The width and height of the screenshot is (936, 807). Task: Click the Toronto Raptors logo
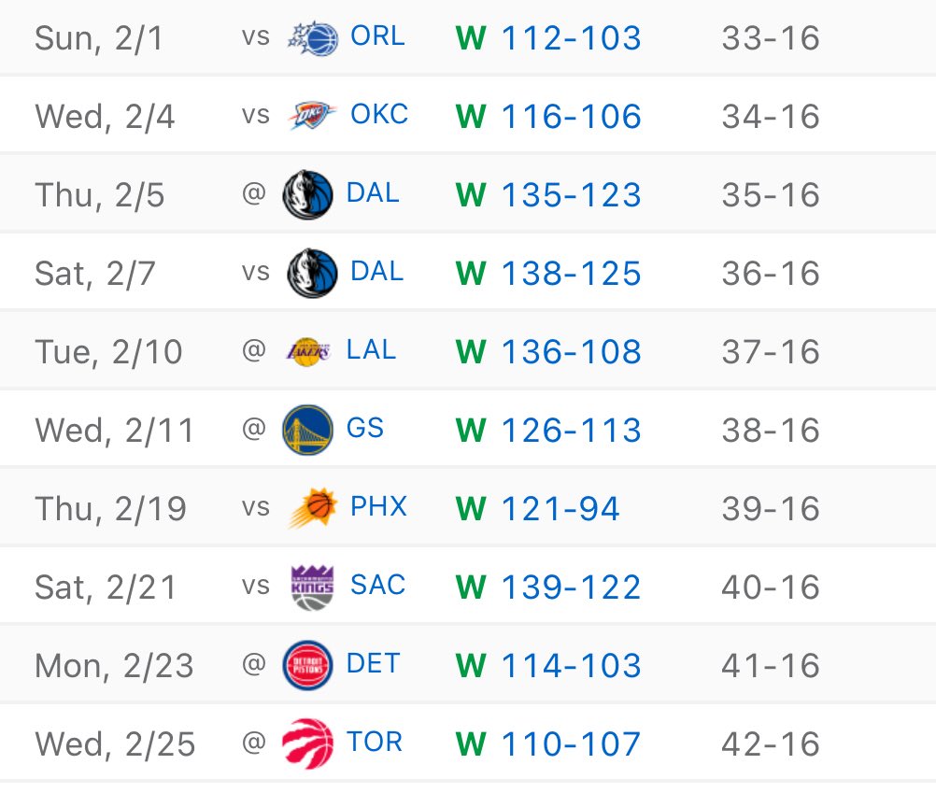(308, 744)
